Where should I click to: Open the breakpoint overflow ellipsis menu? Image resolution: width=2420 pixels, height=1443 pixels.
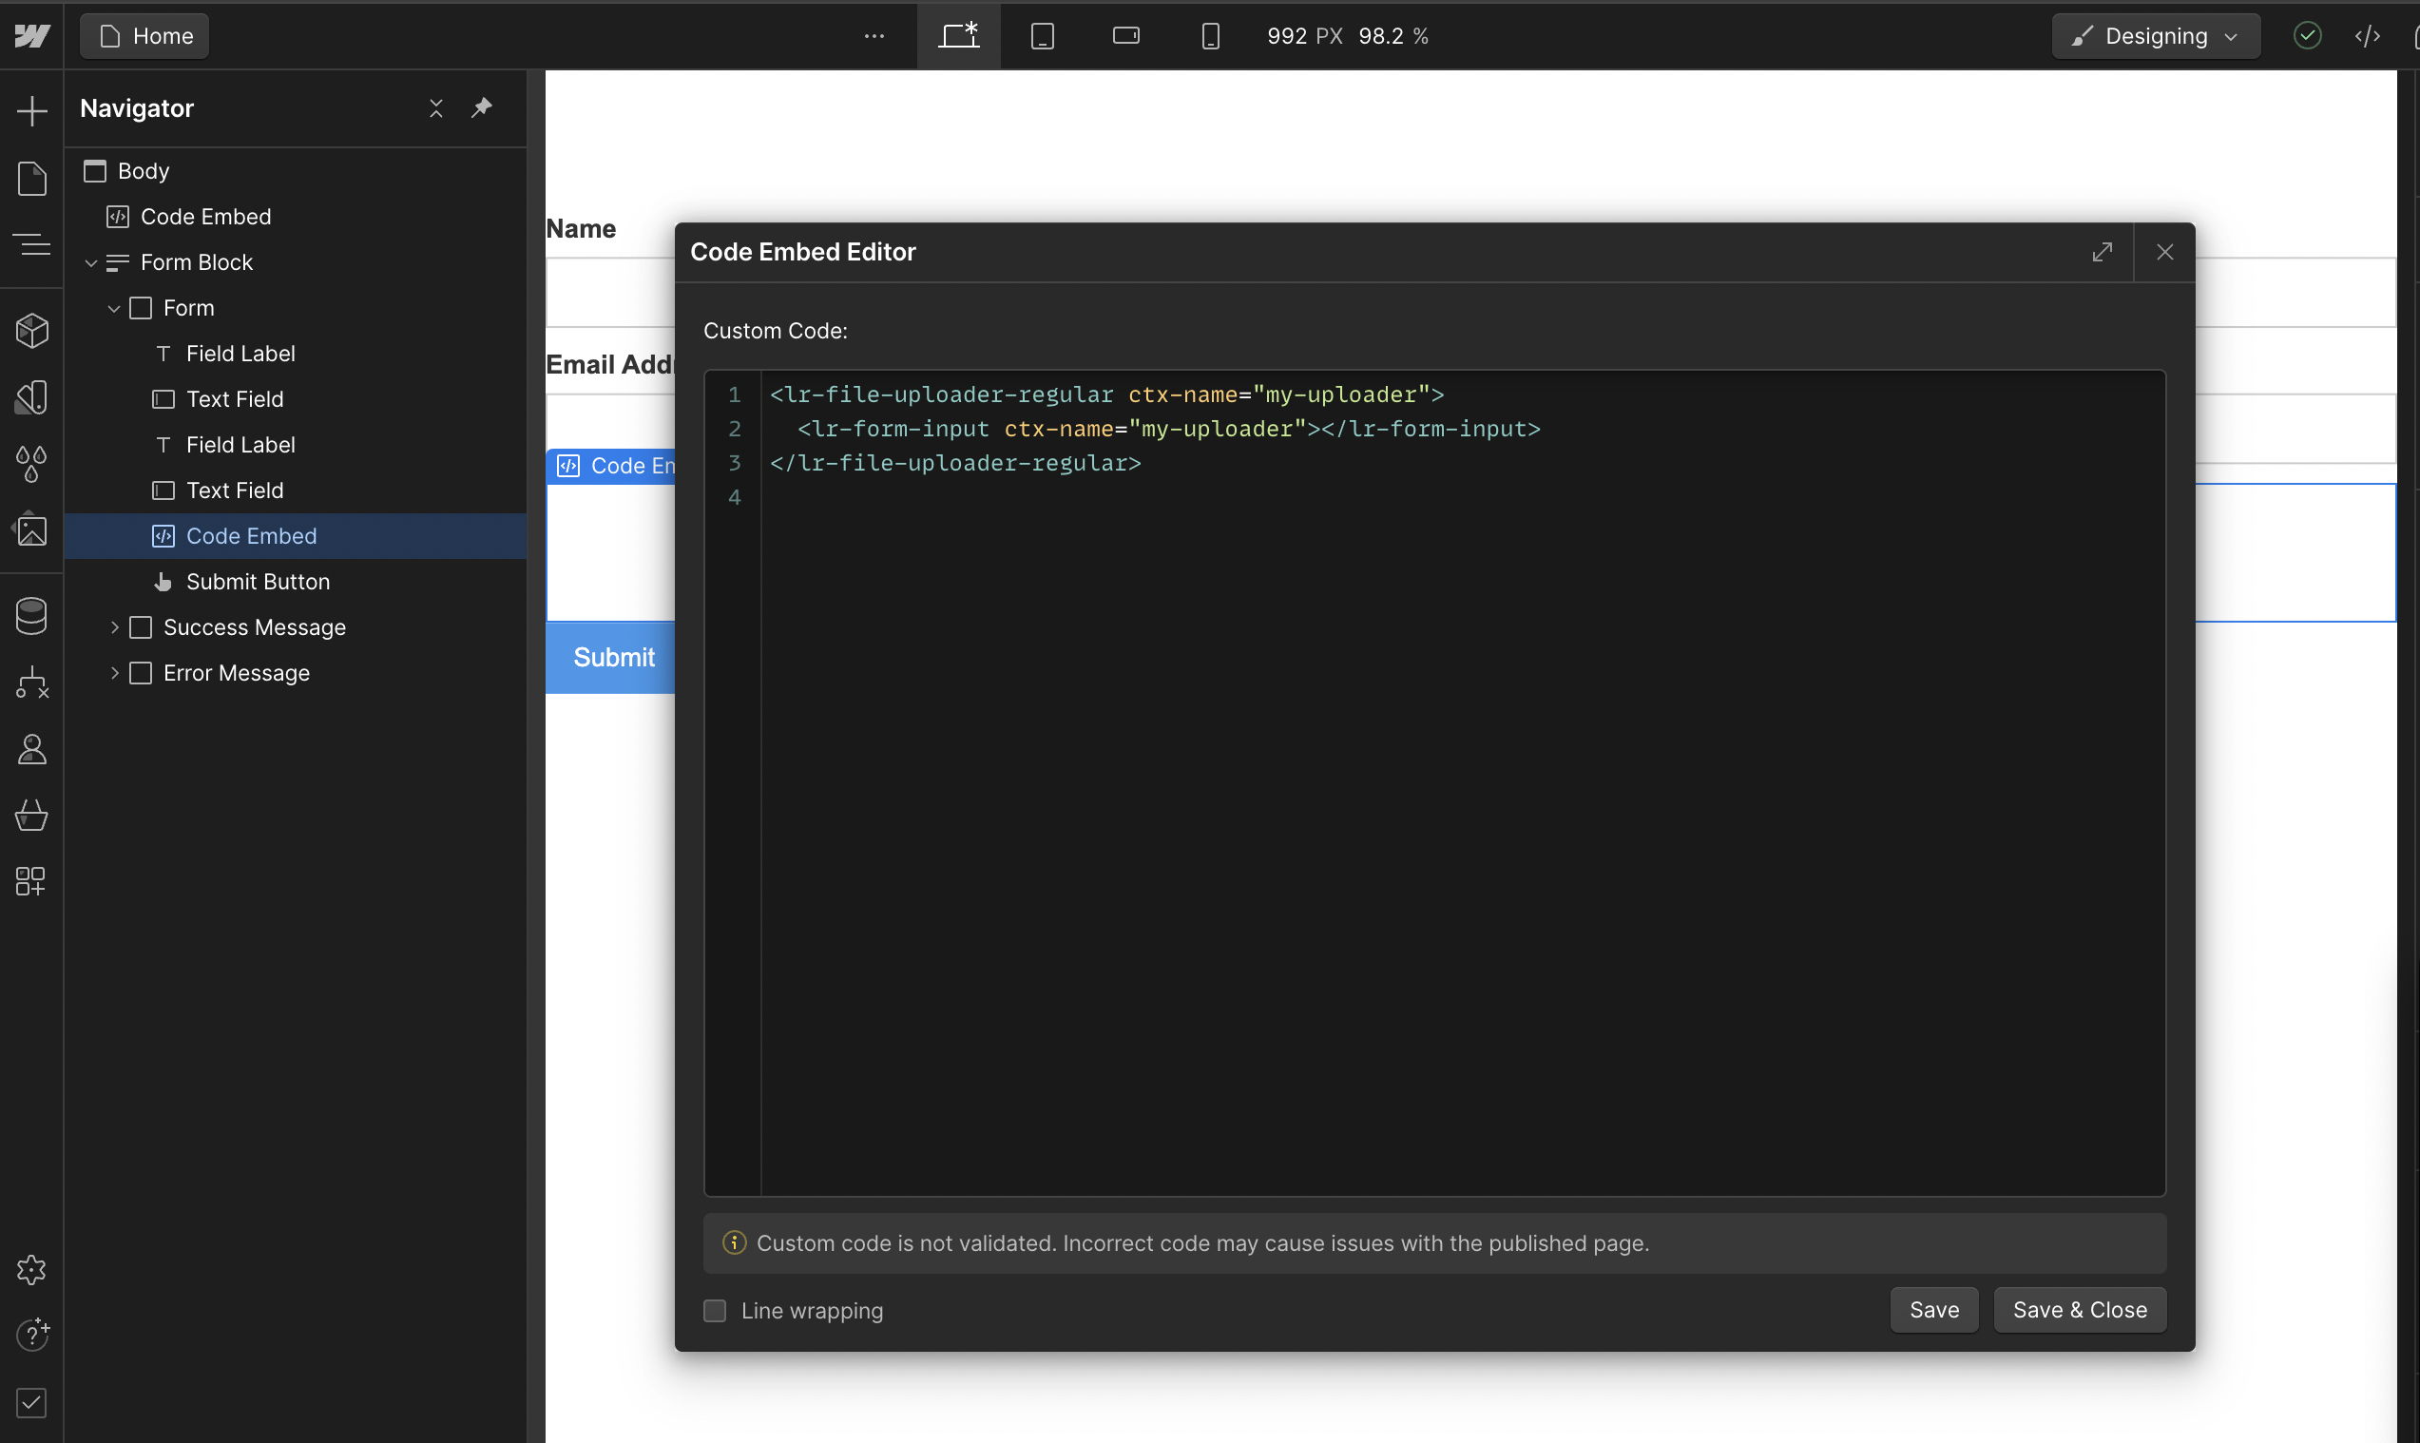[873, 35]
